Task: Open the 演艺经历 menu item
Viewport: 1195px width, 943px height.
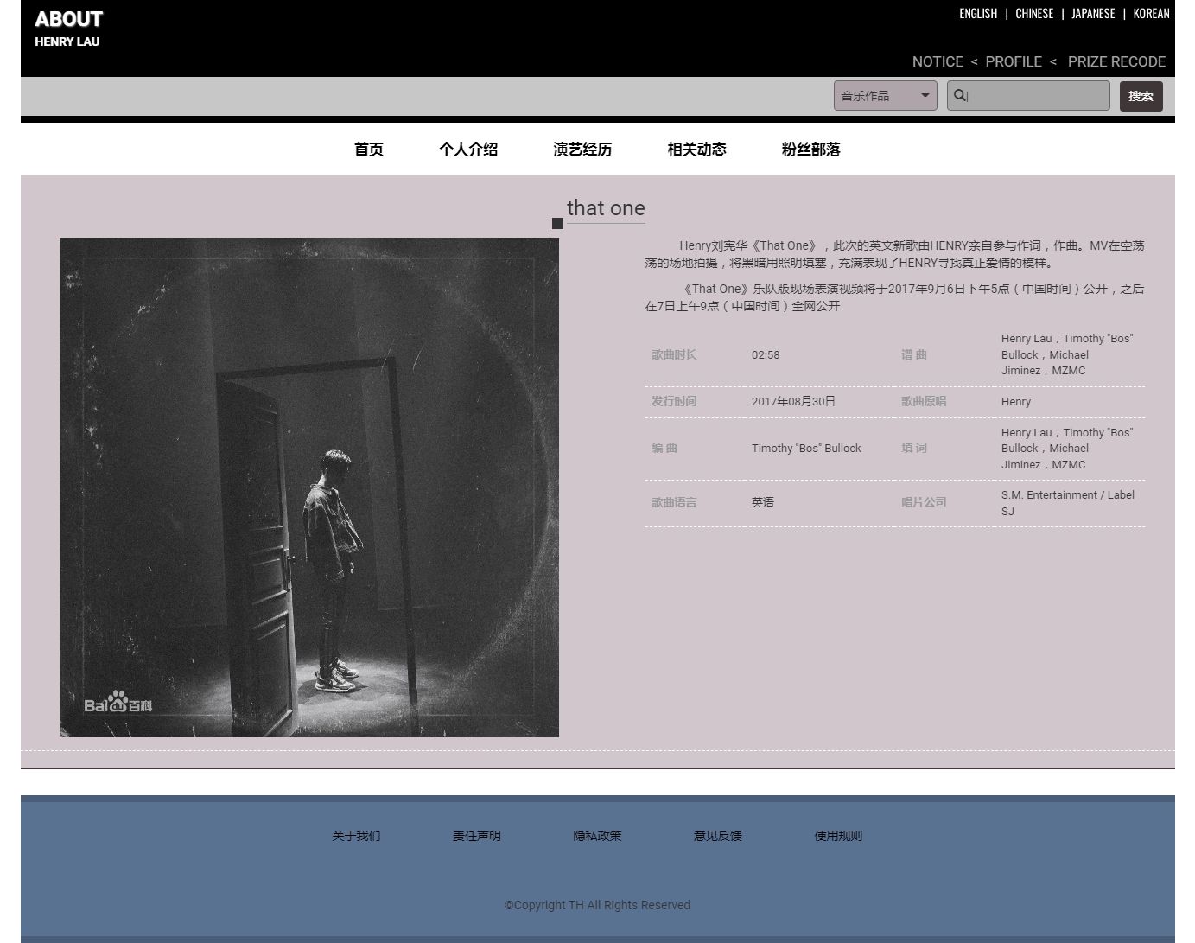Action: click(582, 150)
